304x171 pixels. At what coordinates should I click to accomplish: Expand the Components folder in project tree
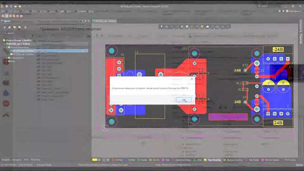click(x=7, y=58)
